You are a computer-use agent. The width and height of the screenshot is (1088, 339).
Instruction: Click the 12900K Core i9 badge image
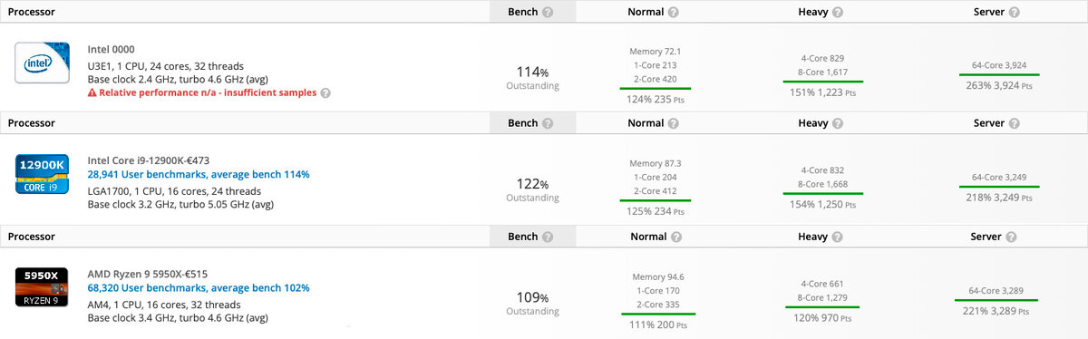point(43,174)
